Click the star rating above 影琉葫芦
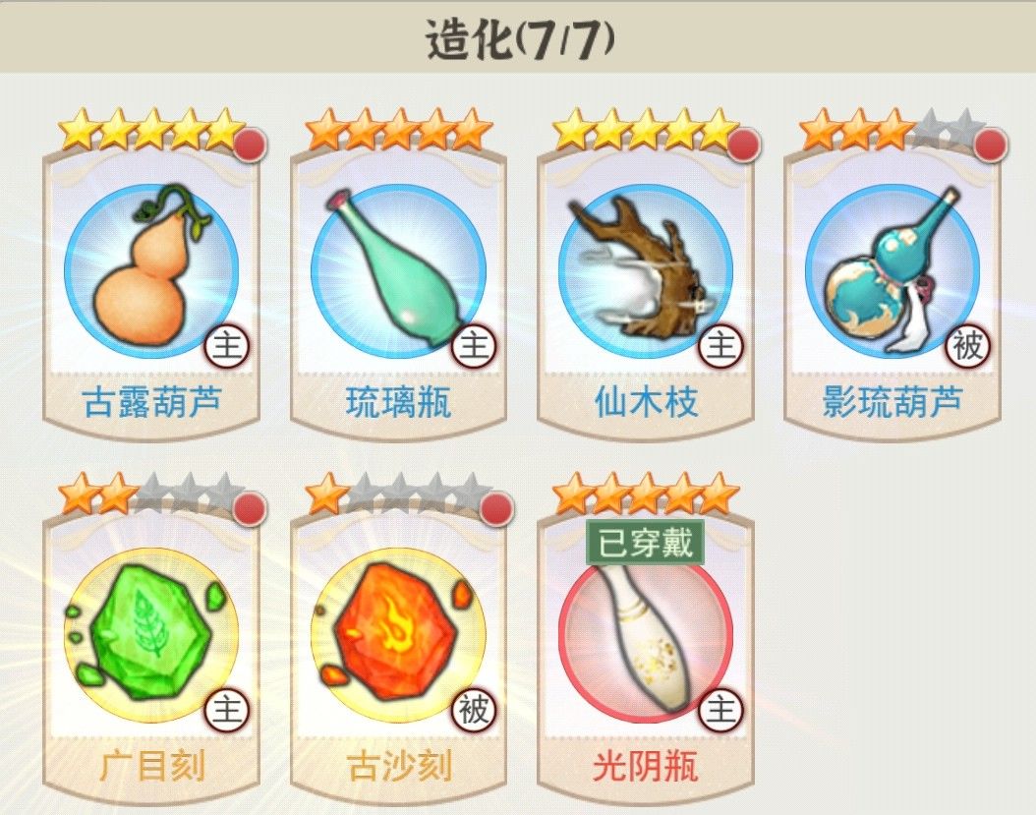Image resolution: width=1036 pixels, height=815 pixels. pos(892,129)
